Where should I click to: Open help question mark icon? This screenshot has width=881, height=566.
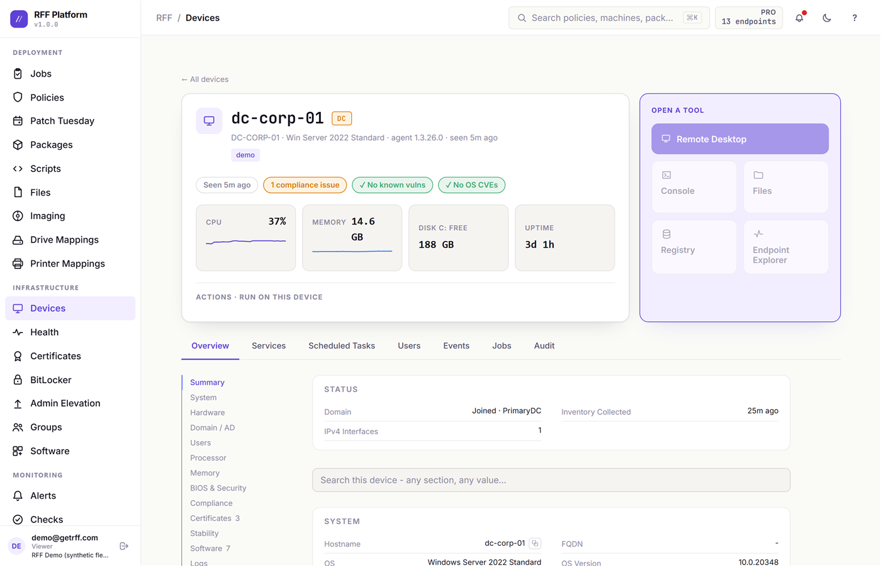(x=855, y=18)
